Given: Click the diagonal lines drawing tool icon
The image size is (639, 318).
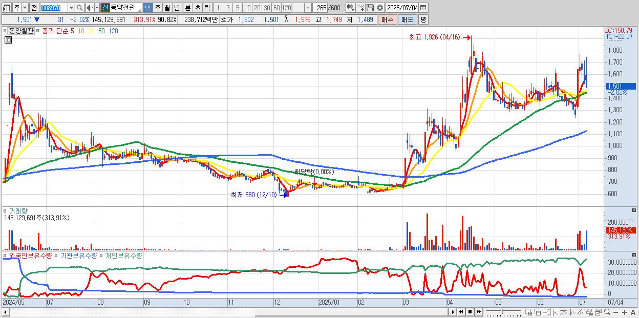Looking at the screenshot, I should pos(581,312).
